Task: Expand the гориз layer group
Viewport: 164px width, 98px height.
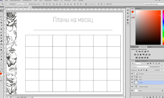Action: pyautogui.click(x=135, y=79)
